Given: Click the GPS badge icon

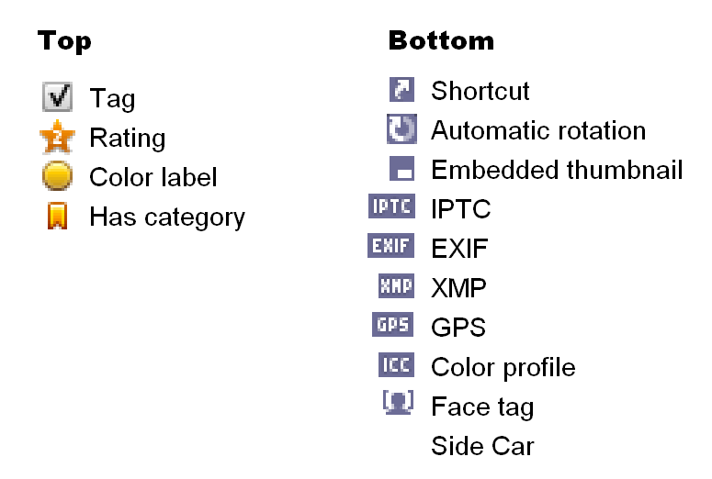Looking at the screenshot, I should [393, 326].
